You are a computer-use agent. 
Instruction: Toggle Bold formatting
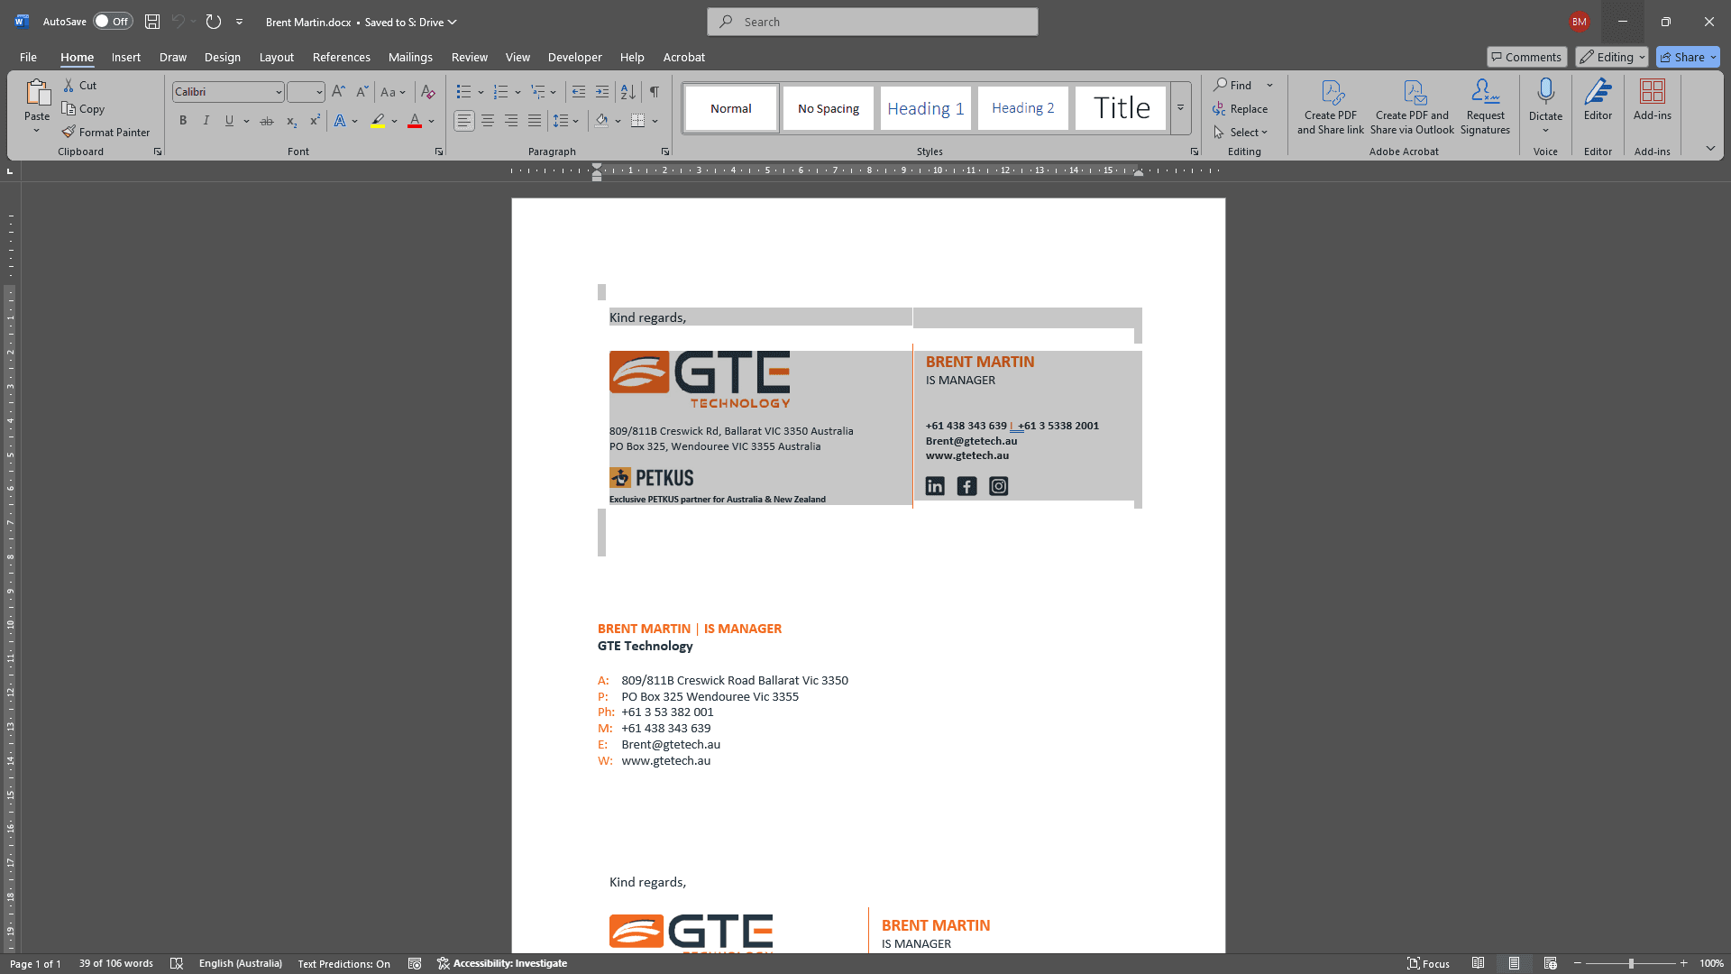point(183,121)
